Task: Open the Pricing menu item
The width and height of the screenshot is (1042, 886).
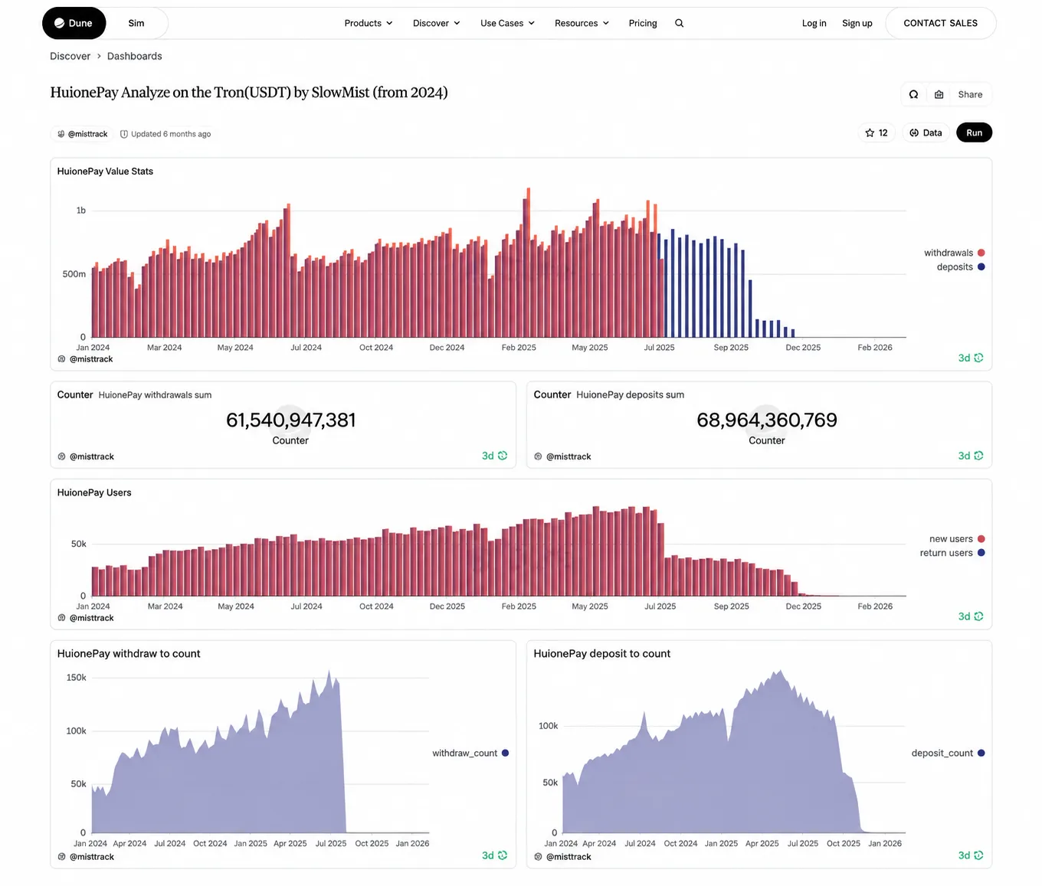Action: (643, 23)
